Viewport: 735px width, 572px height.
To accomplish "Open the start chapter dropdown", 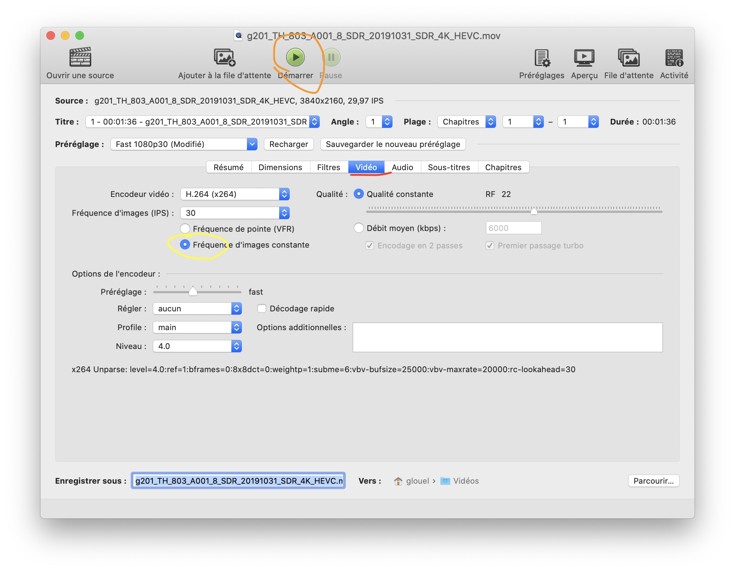I will pos(523,122).
